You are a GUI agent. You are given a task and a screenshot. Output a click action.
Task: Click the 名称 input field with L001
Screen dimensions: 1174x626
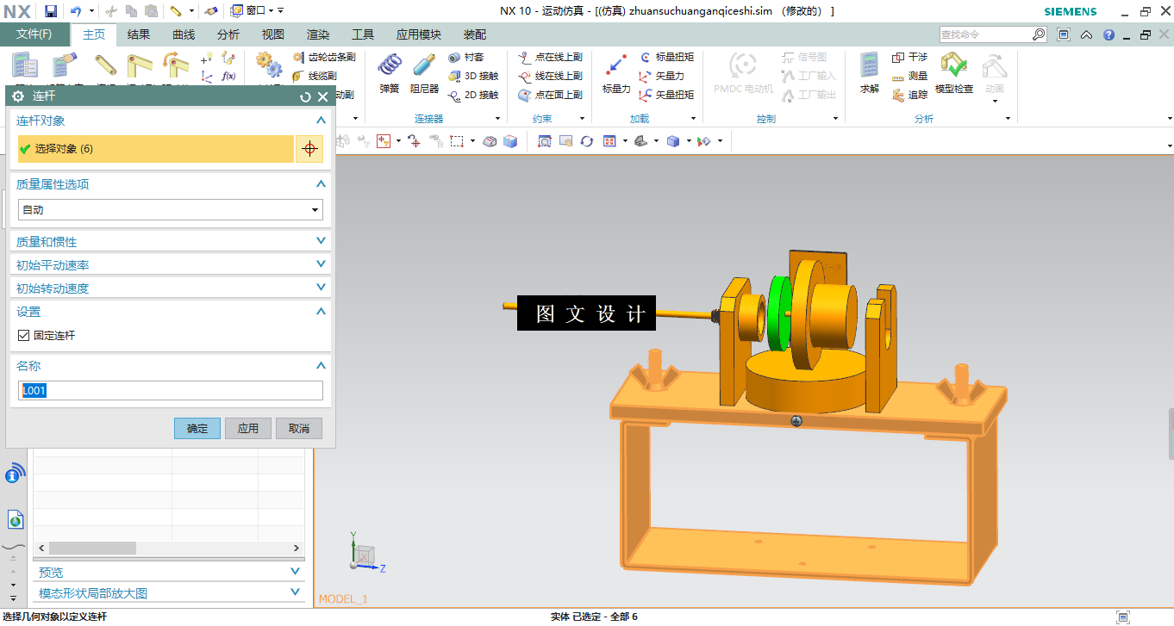point(171,391)
